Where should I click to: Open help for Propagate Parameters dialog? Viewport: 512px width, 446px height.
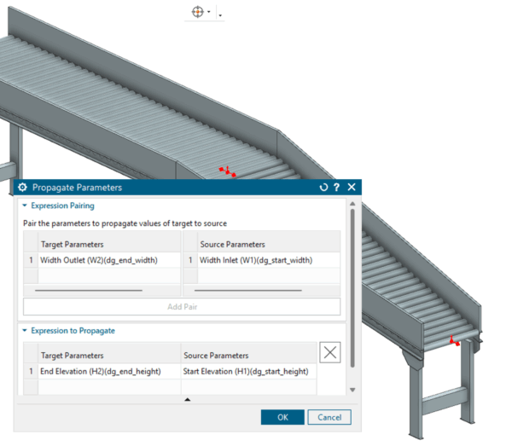337,188
